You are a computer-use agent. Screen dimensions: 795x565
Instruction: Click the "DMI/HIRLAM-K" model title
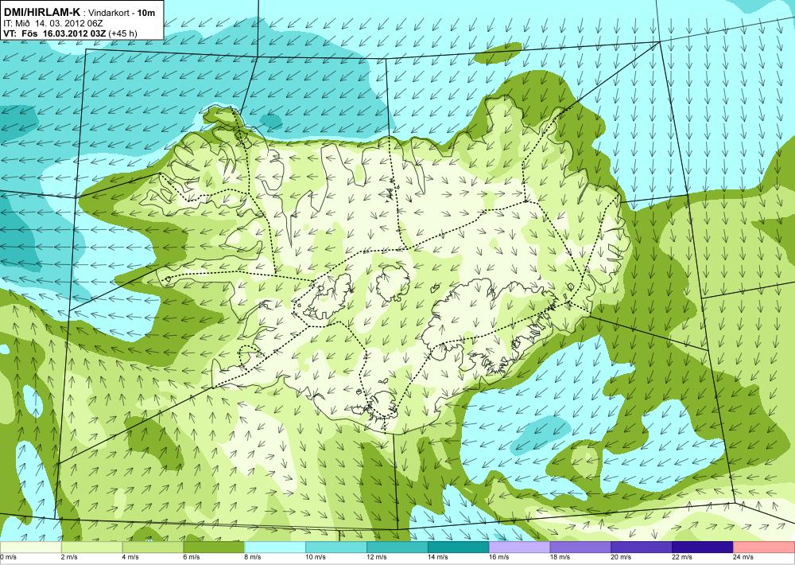[41, 13]
